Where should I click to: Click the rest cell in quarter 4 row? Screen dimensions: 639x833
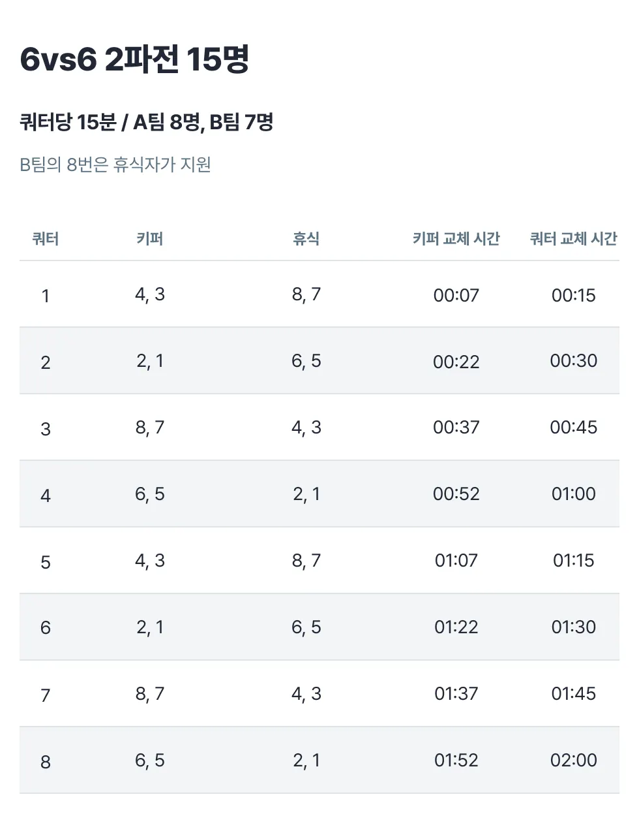[306, 494]
